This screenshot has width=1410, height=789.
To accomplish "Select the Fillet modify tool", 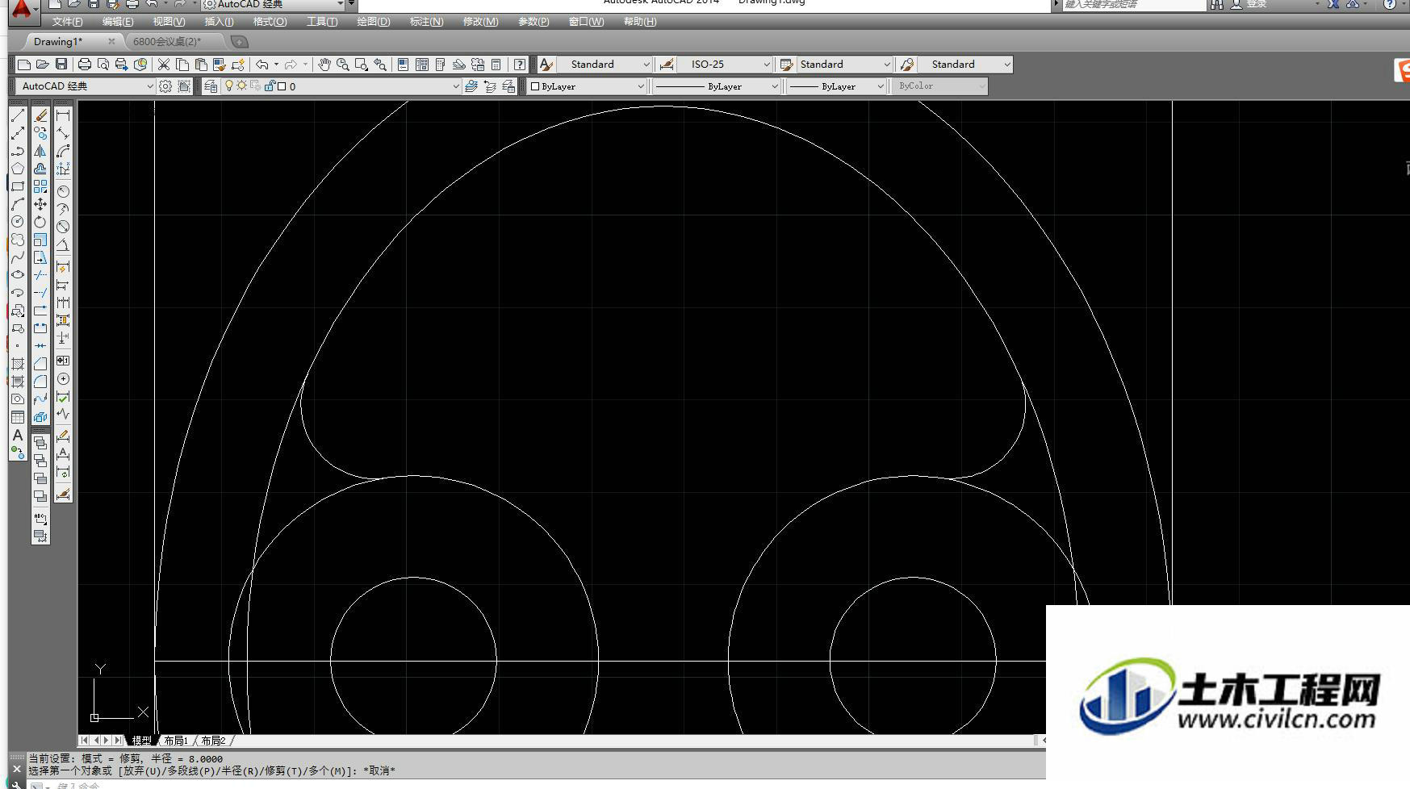I will tap(40, 382).
